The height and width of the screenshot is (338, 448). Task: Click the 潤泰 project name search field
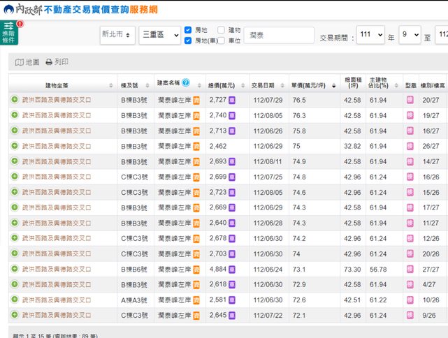[x=279, y=35]
